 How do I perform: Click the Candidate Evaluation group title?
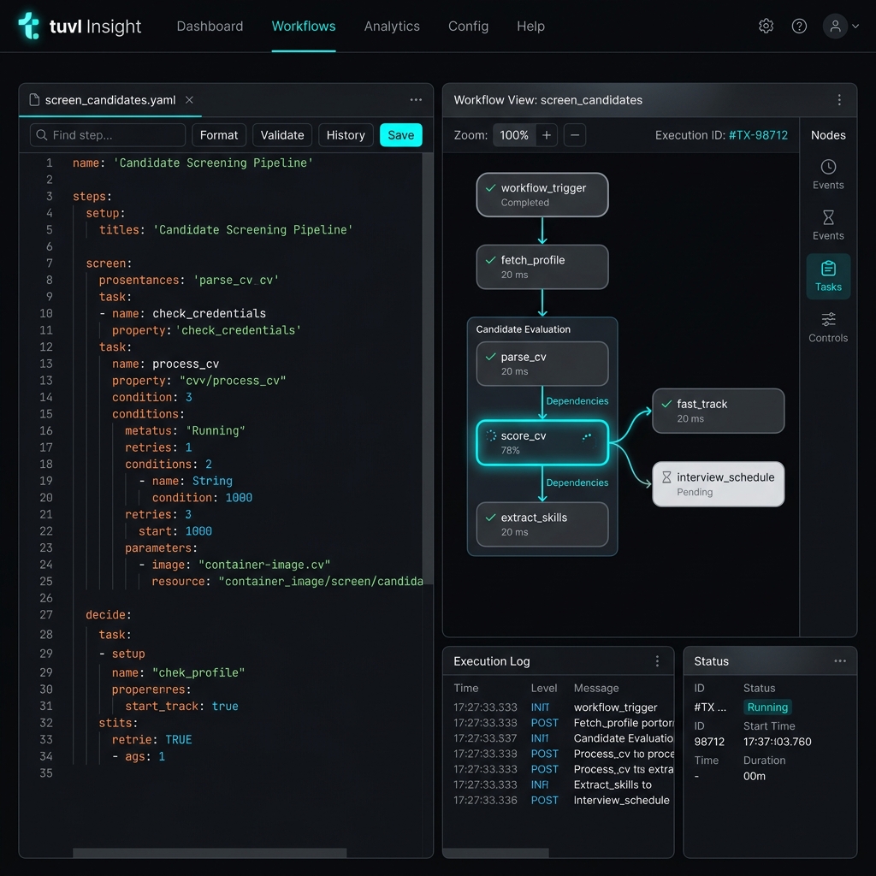[523, 329]
